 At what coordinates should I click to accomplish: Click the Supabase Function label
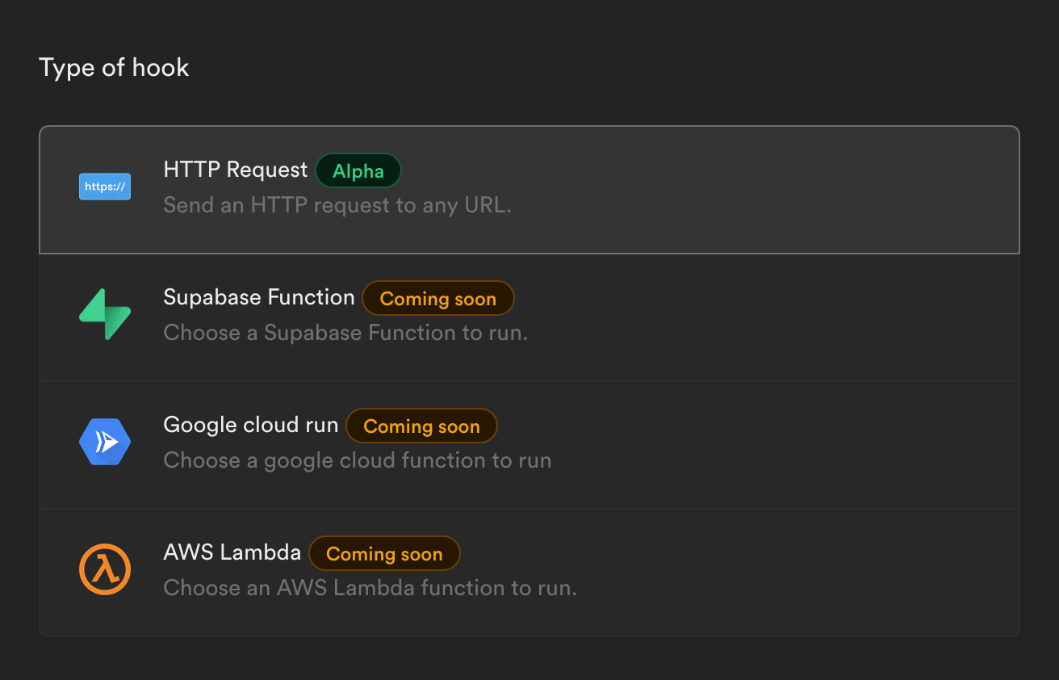(258, 297)
